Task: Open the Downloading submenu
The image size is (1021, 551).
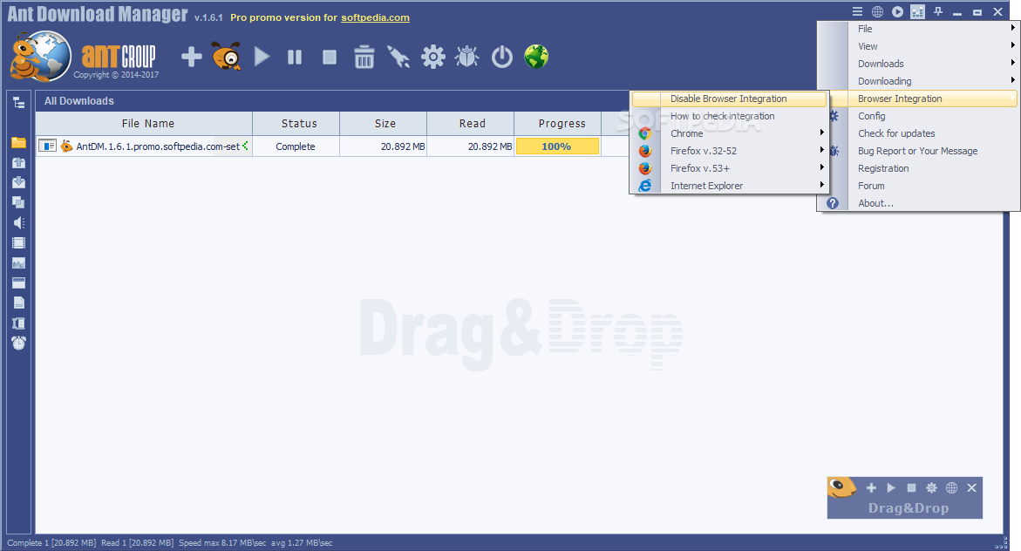Action: (x=918, y=81)
